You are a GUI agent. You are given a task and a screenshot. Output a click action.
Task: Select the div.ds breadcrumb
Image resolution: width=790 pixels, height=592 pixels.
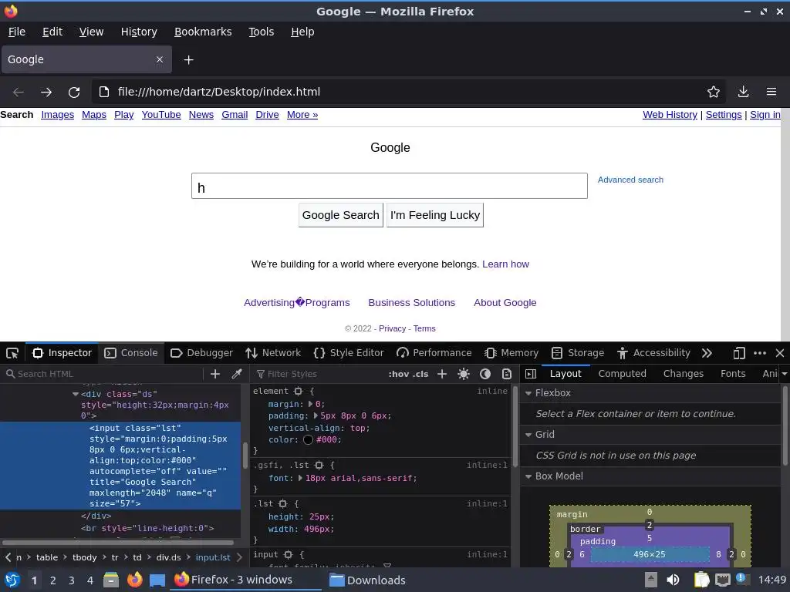coord(168,557)
